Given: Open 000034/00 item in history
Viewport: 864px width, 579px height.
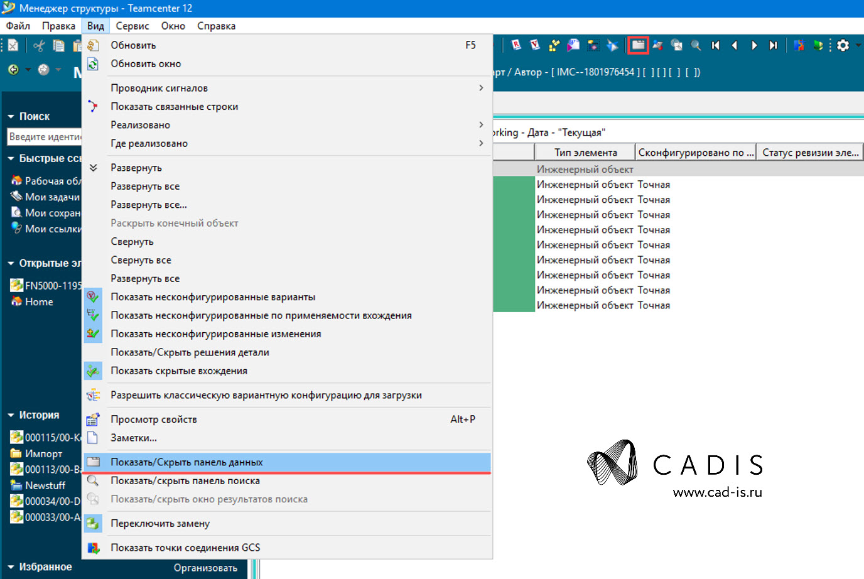Looking at the screenshot, I should [45, 501].
